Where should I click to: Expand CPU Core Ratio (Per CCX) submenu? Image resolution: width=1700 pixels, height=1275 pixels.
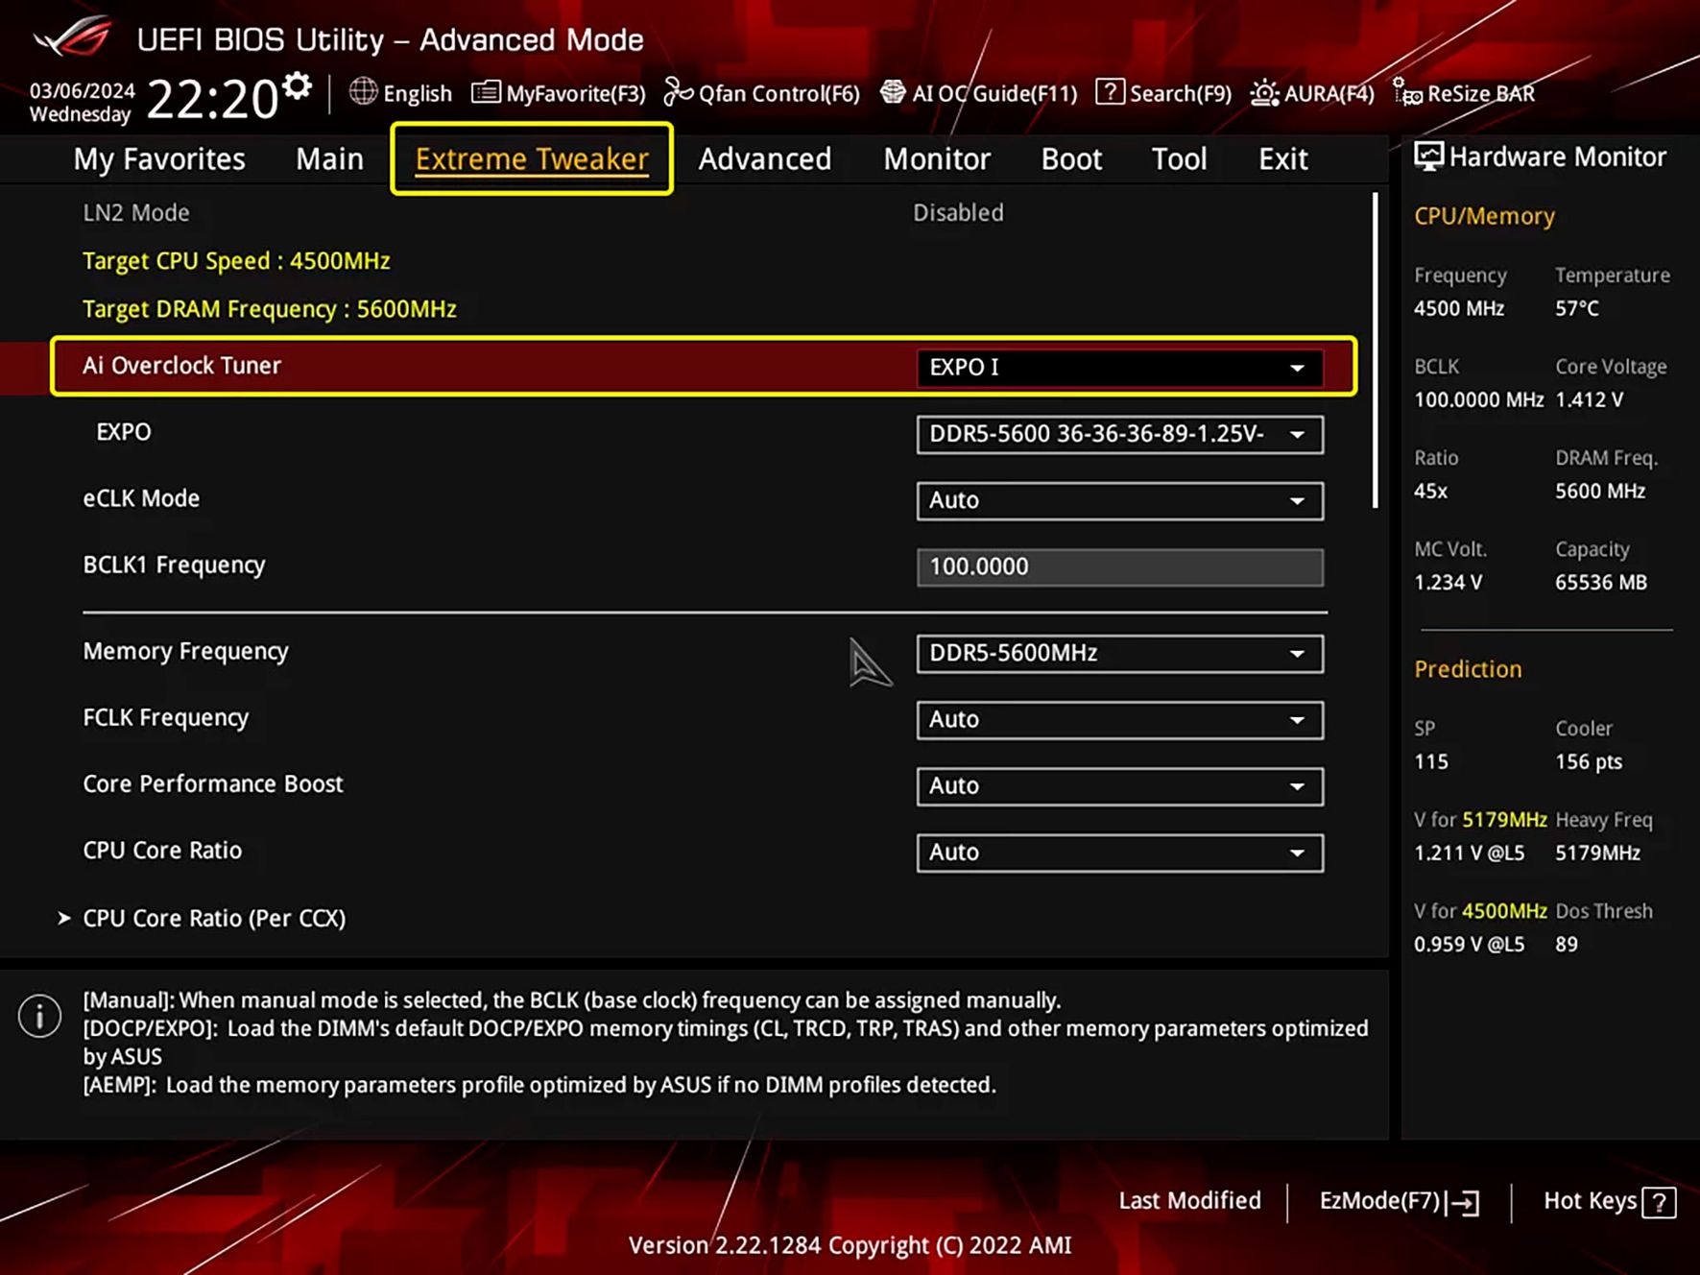[x=214, y=918]
